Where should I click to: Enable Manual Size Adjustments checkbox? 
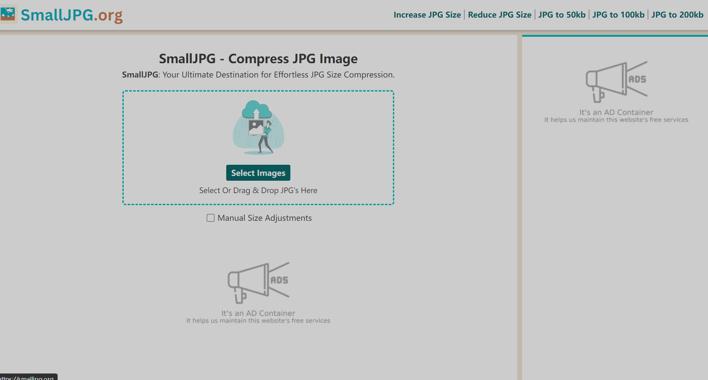pyautogui.click(x=211, y=218)
